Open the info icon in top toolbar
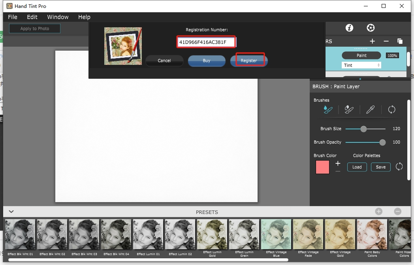 tap(349, 28)
